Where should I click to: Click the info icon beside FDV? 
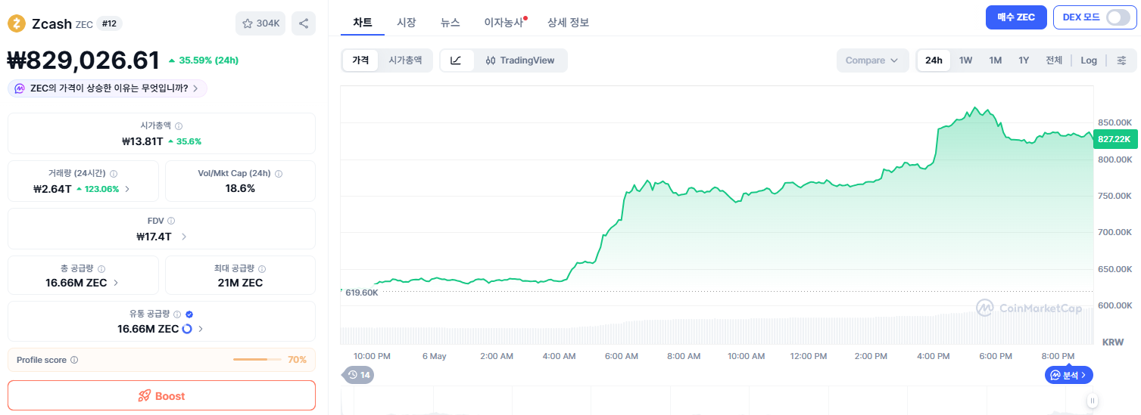coord(170,221)
